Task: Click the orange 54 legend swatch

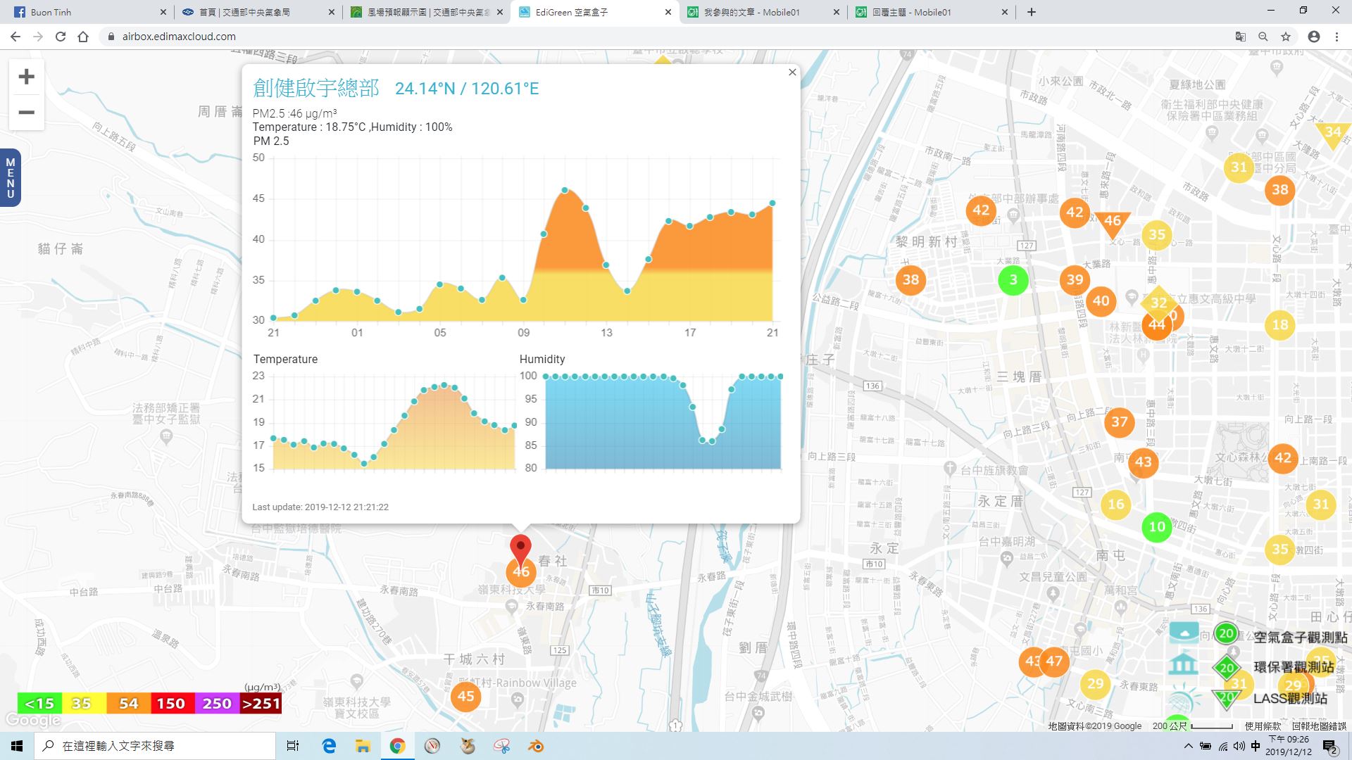Action: pos(127,703)
